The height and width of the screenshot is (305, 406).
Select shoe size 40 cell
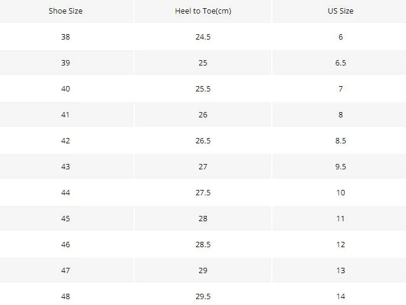66,89
